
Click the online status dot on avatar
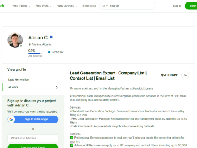21,46
